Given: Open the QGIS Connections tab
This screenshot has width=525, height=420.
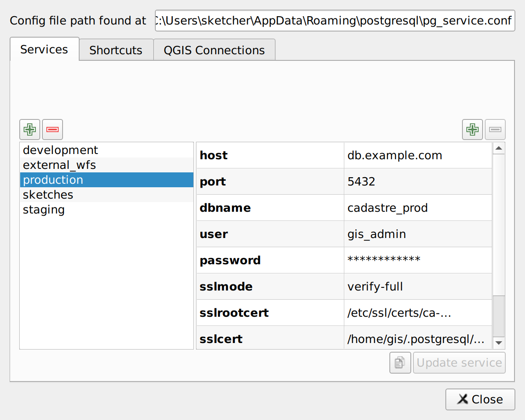Looking at the screenshot, I should coord(214,49).
